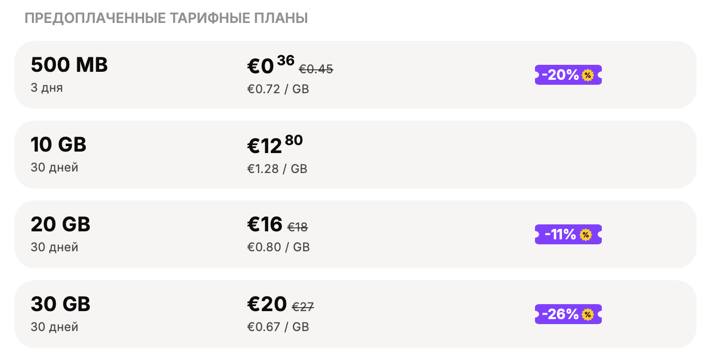
Task: Click the -26% discount badge
Action: point(568,314)
